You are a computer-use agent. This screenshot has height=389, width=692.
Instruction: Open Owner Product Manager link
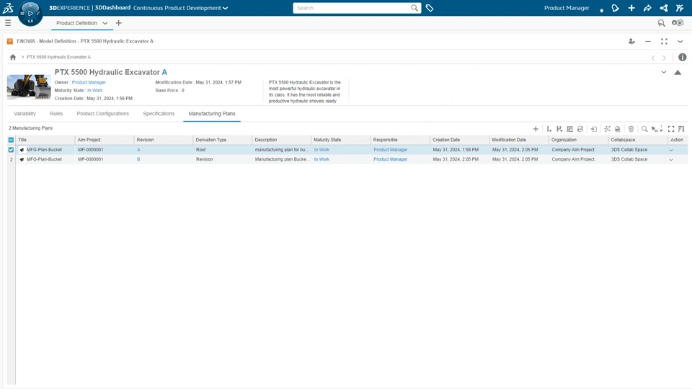pyautogui.click(x=89, y=82)
